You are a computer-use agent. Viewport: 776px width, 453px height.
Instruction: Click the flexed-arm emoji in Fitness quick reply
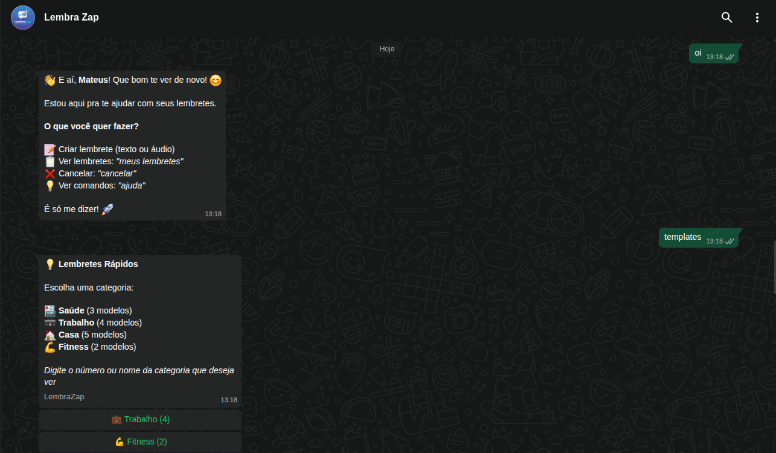(x=119, y=441)
